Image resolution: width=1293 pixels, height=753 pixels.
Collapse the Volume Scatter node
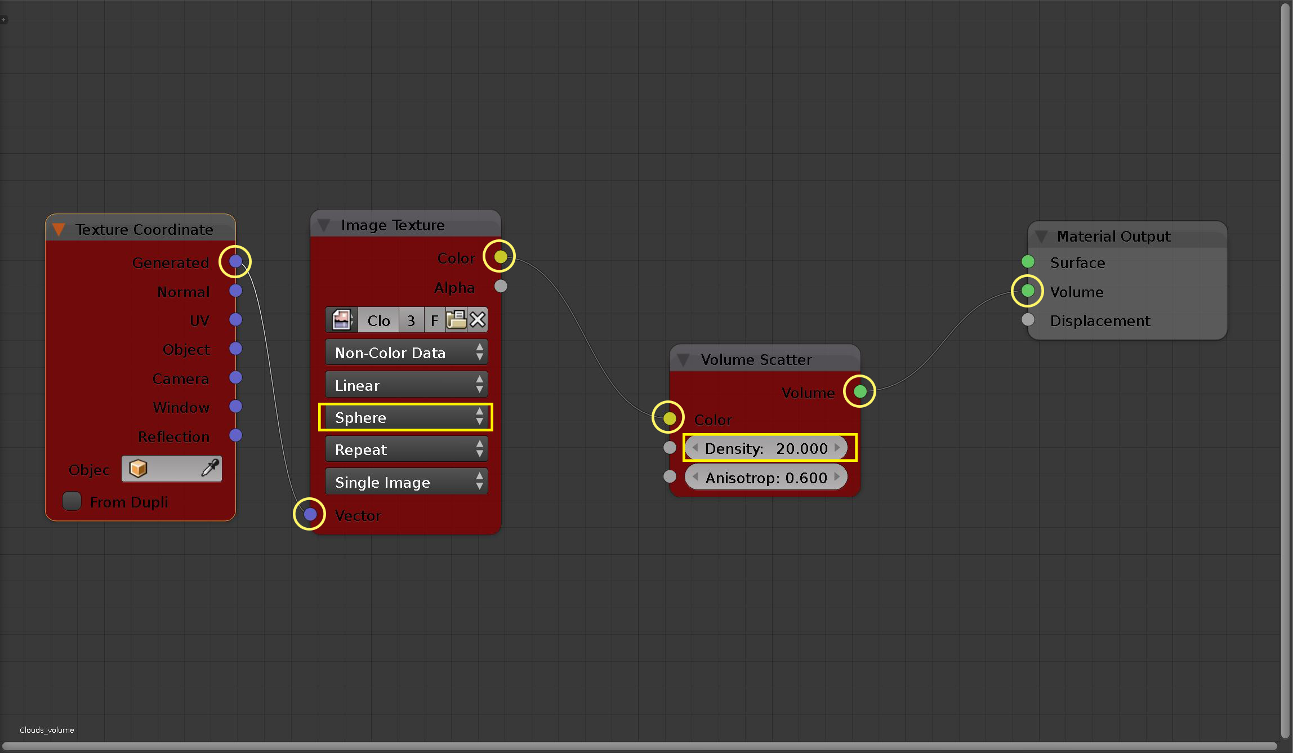click(x=683, y=360)
